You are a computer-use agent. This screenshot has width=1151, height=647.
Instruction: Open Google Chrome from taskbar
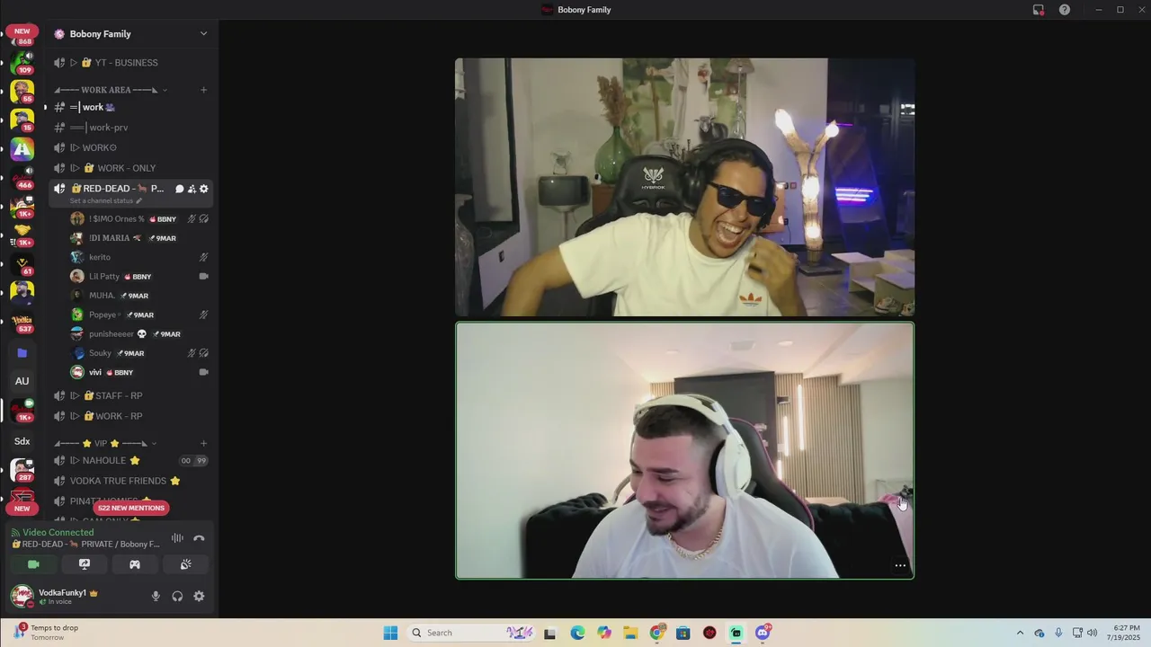pyautogui.click(x=657, y=633)
